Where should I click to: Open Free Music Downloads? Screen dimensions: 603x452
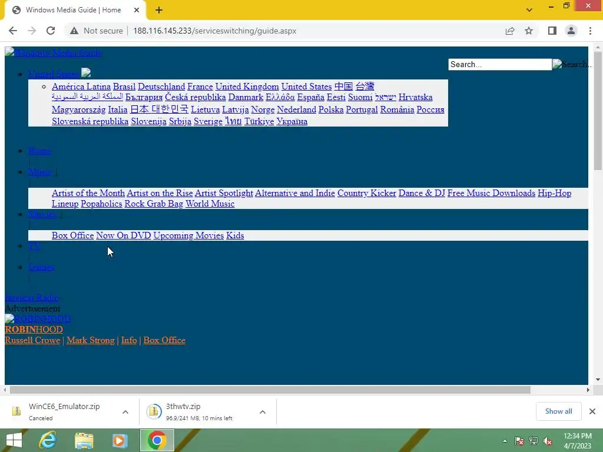(x=491, y=193)
